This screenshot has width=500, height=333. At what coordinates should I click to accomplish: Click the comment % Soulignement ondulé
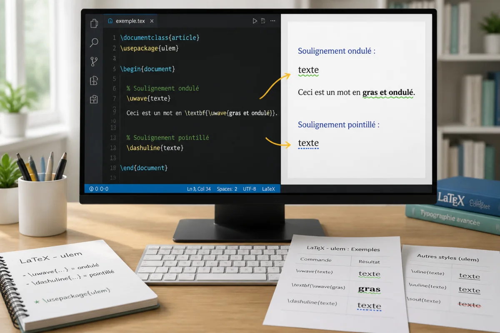point(163,88)
